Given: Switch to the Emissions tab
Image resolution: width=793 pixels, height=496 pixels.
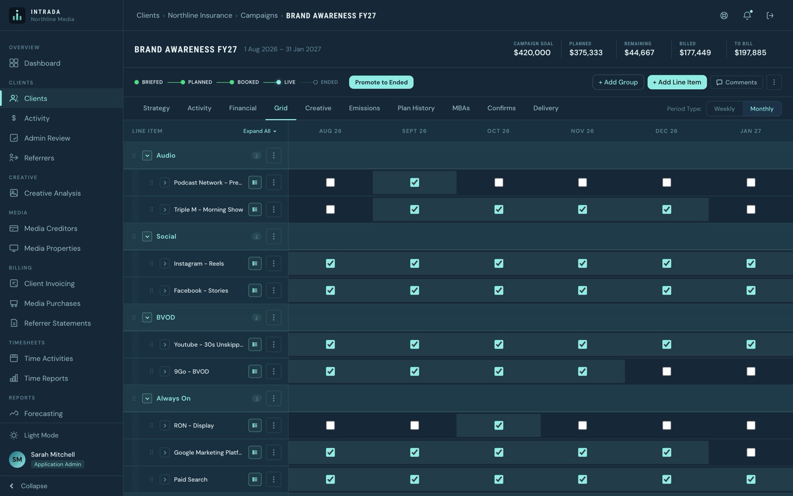Looking at the screenshot, I should 364,108.
